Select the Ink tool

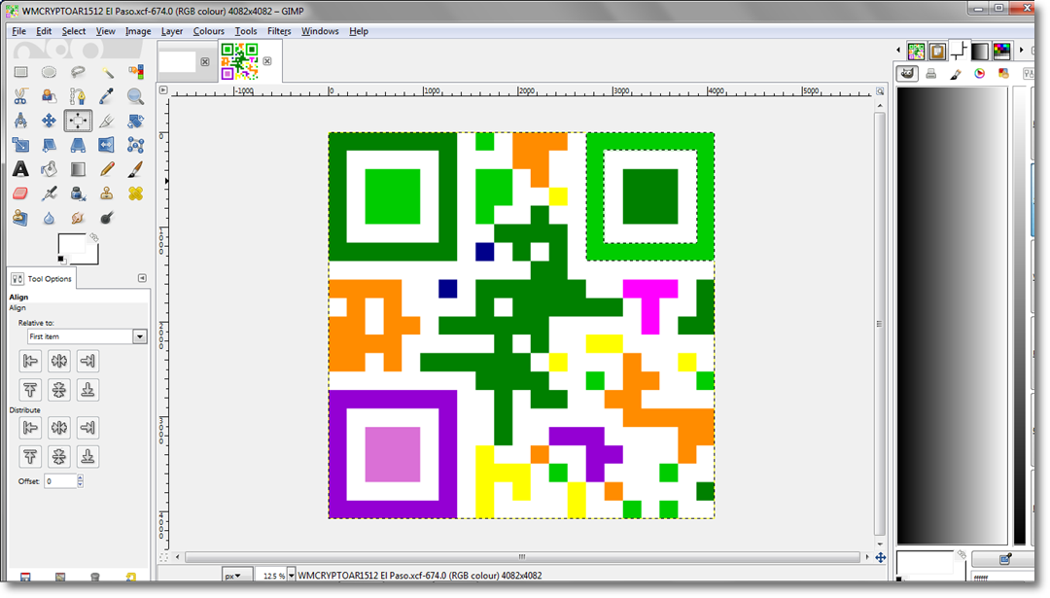(78, 193)
